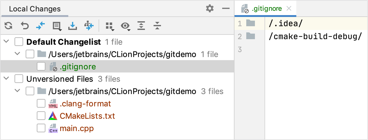Open Local Changes settings gear
The image size is (368, 140).
[210, 9]
